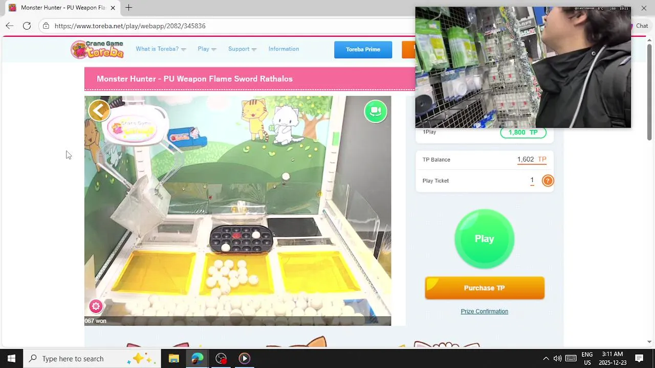Image resolution: width=655 pixels, height=368 pixels.
Task: Open the Windows Start menu
Action: (x=11, y=358)
